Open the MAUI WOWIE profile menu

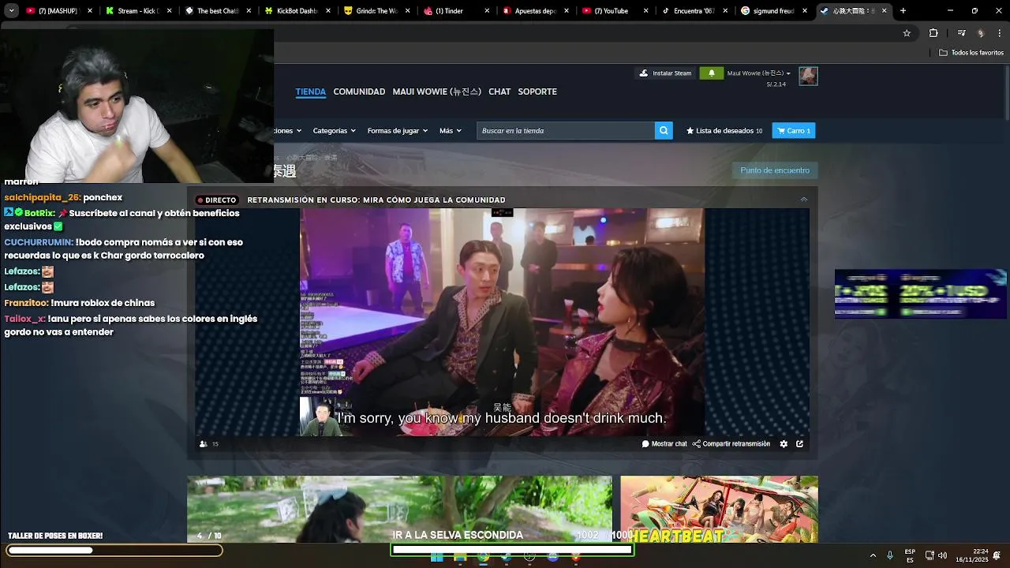click(x=436, y=92)
